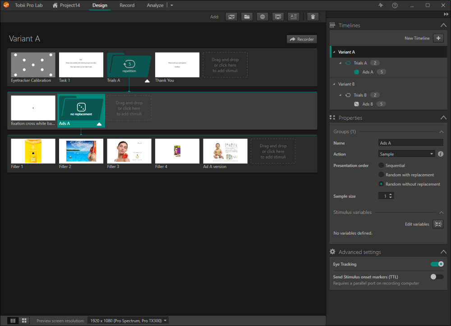451x326 pixels.
Task: Switch to small grid view icon
Action: tap(13, 321)
